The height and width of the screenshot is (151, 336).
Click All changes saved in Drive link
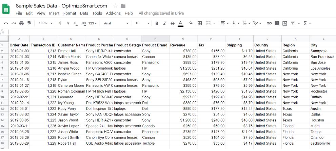tap(161, 13)
